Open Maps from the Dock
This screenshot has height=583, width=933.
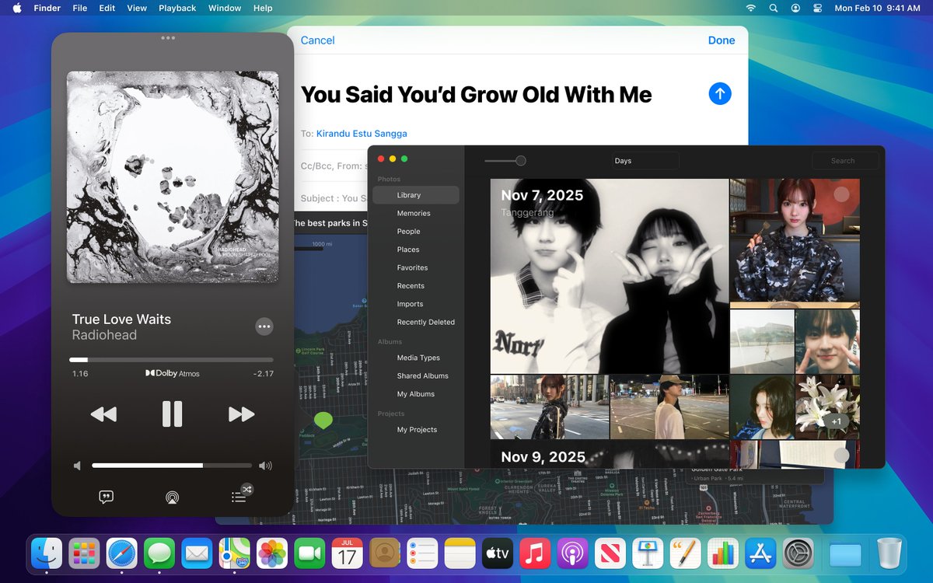[234, 554]
